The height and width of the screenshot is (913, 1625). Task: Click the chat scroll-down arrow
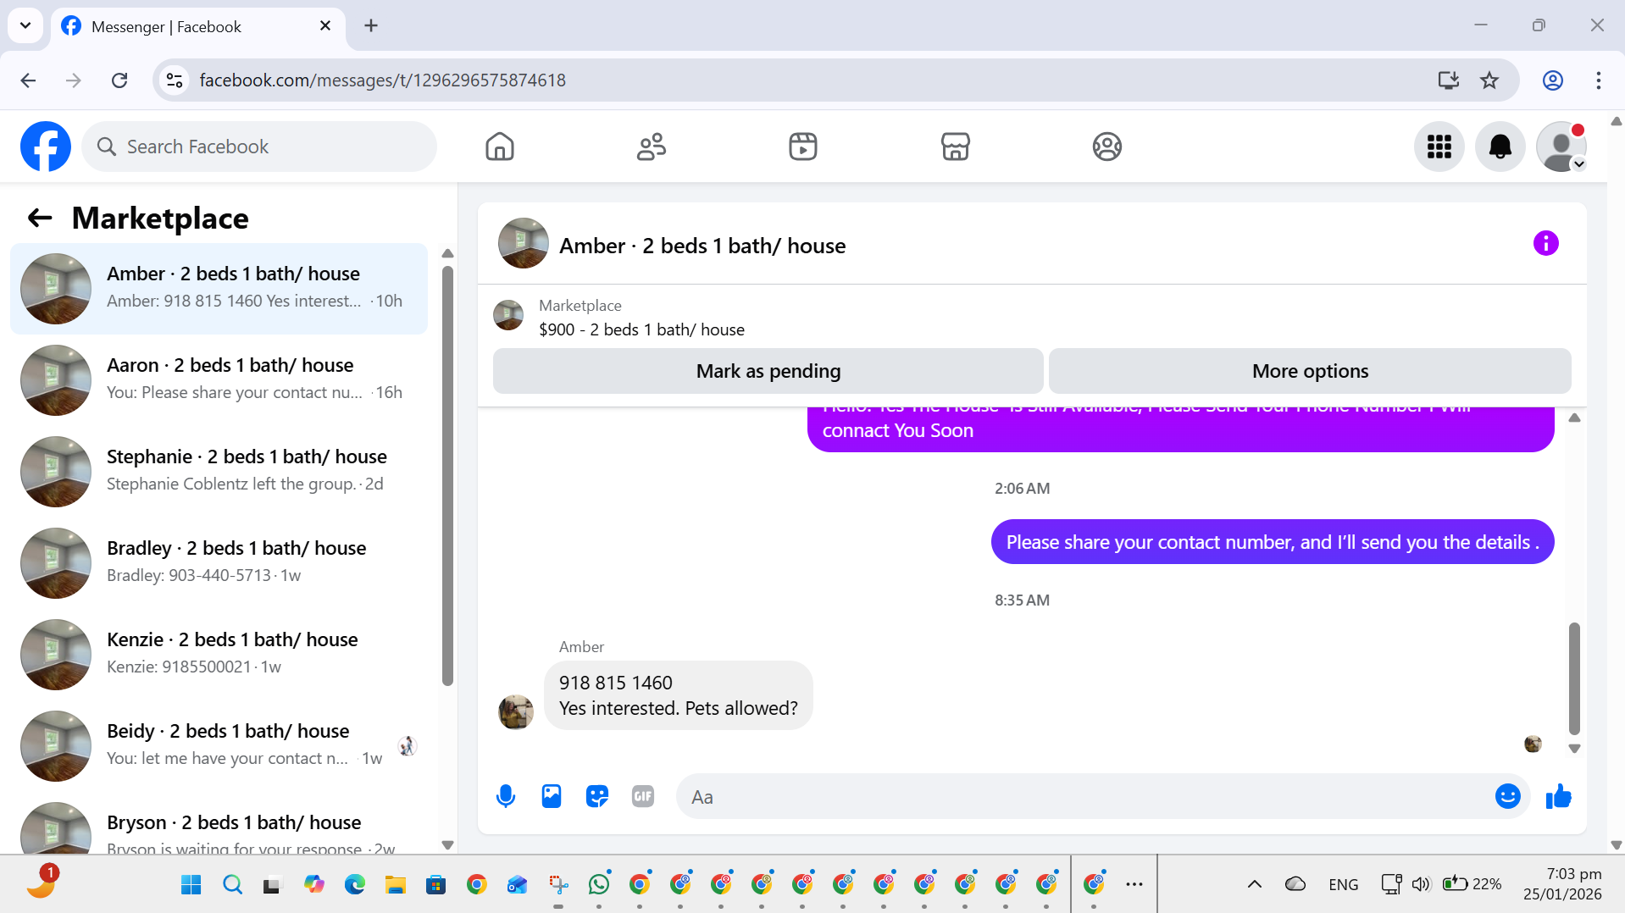1574,749
